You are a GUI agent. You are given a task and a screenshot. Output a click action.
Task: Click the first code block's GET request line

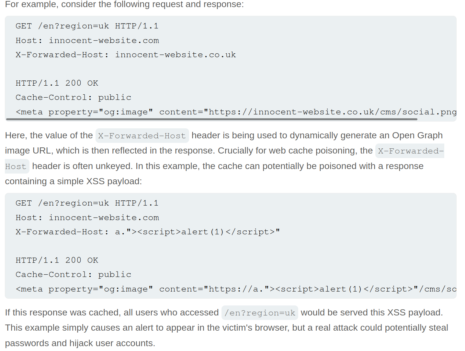click(87, 26)
